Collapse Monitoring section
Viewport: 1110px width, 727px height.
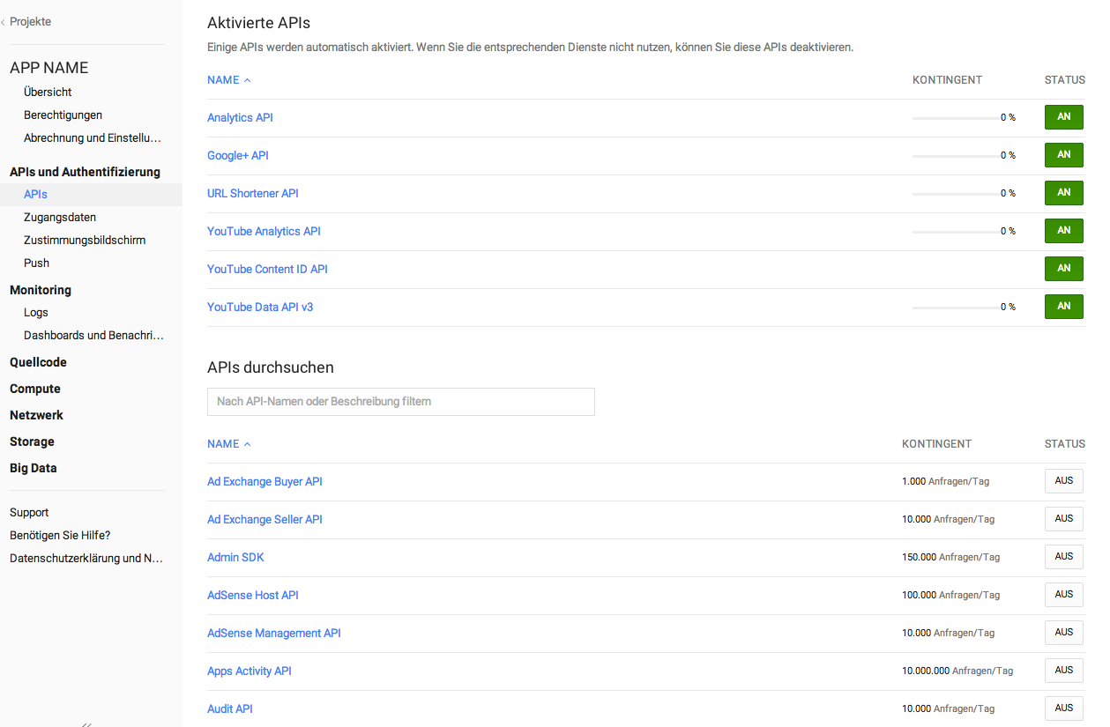[x=41, y=290]
